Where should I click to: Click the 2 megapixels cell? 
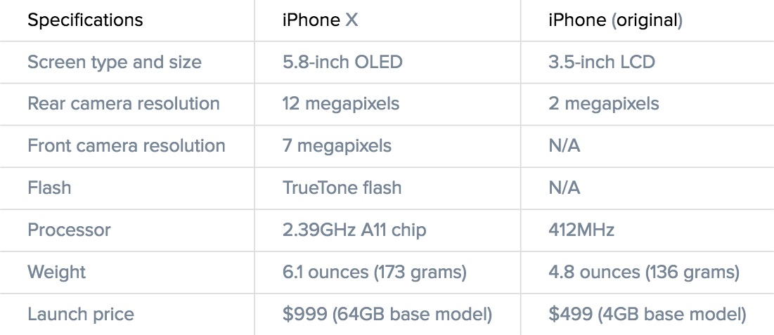pos(603,104)
